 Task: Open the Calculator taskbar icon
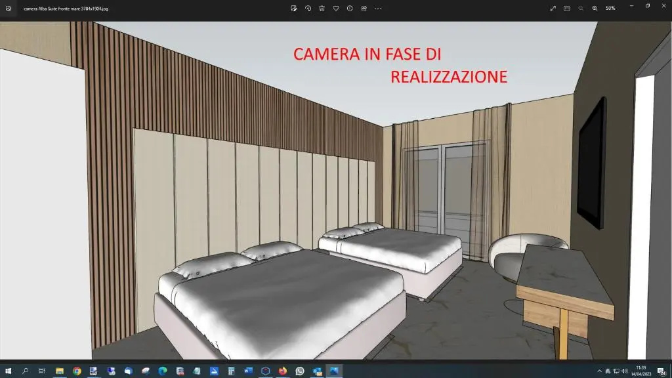pyautogui.click(x=231, y=371)
